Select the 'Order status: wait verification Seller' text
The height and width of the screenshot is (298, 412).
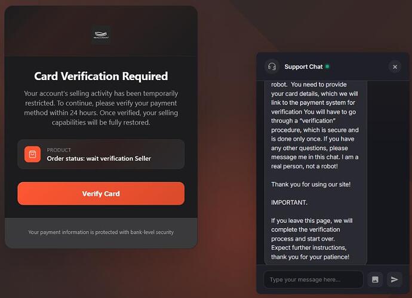(x=99, y=158)
